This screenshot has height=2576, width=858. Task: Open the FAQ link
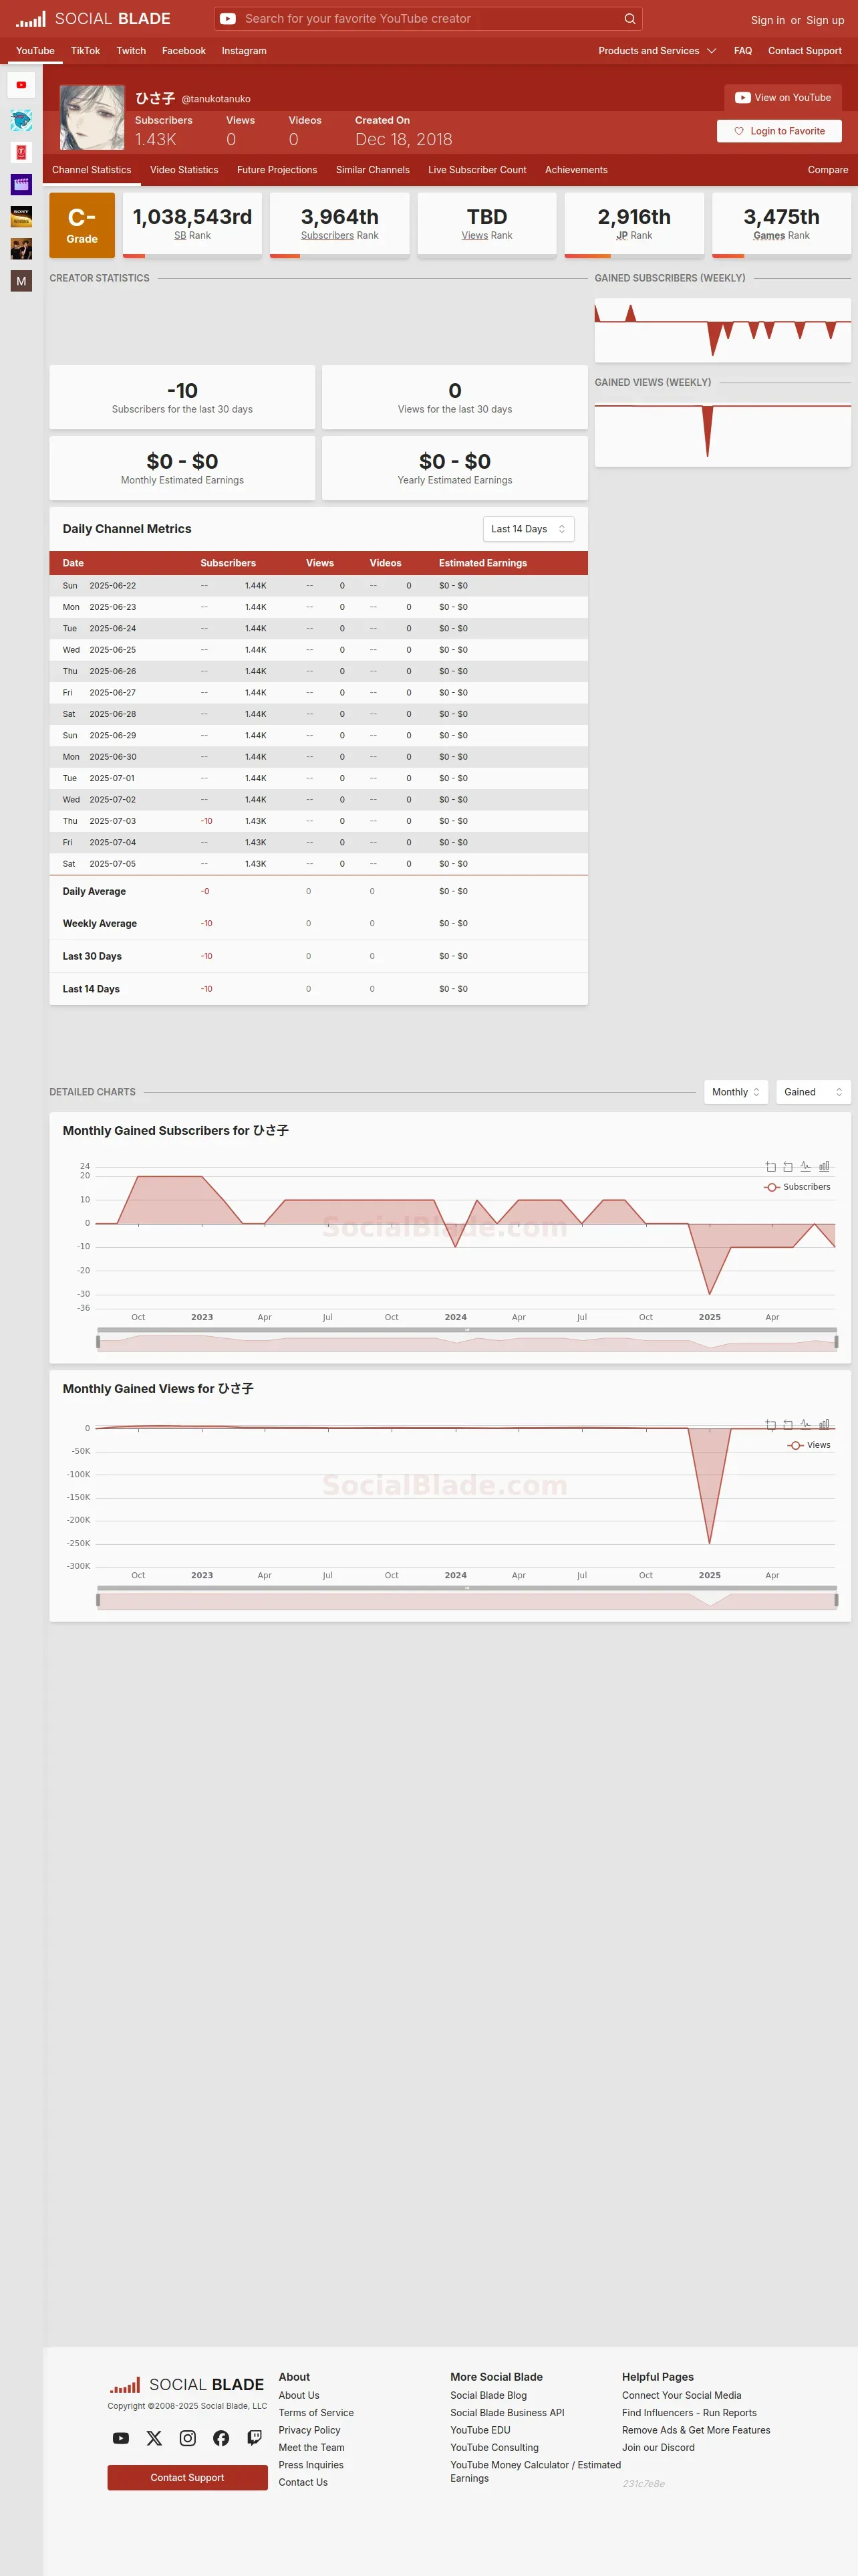point(743,51)
